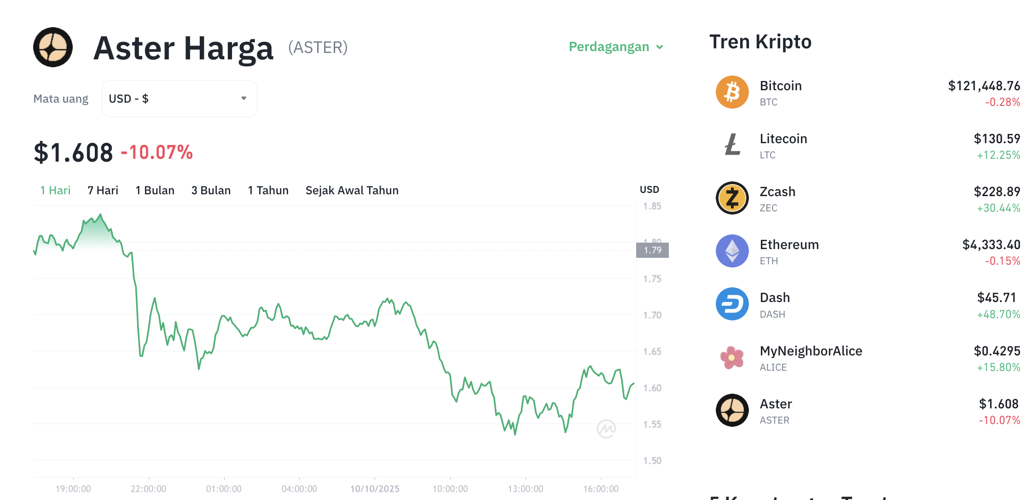
Task: Click the currency dropdown arrow
Action: pos(244,99)
